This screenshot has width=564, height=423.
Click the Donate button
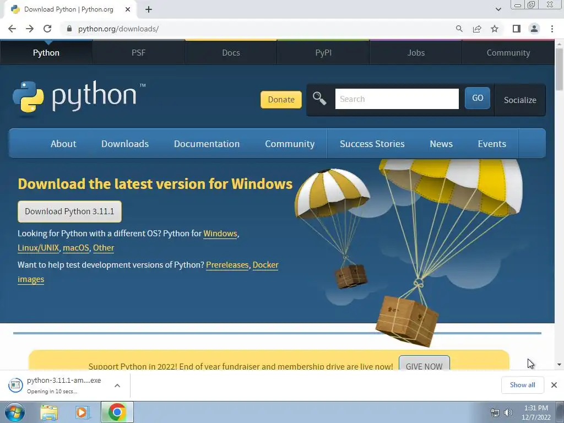(281, 99)
